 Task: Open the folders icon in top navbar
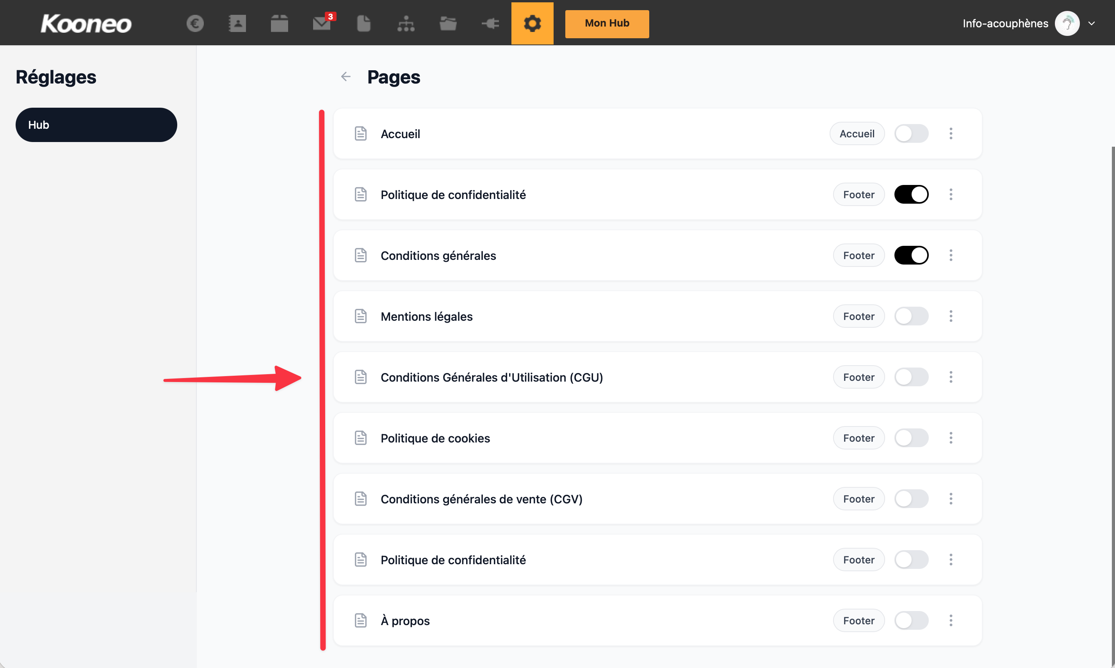[448, 23]
